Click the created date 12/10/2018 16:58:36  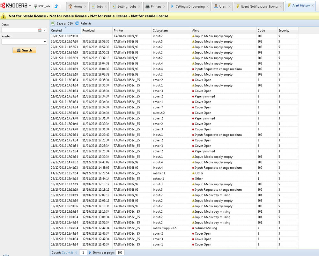(x=64, y=206)
